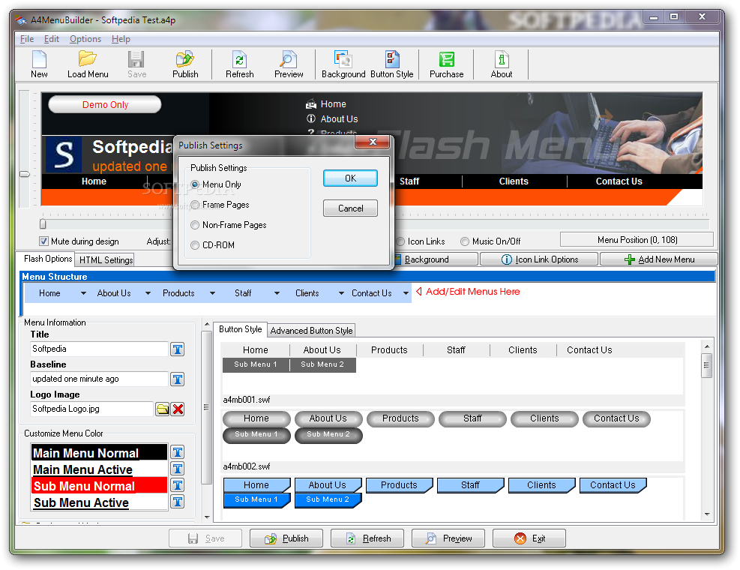Open the Button Style toolbar tool
The image size is (740, 570).
pyautogui.click(x=391, y=64)
